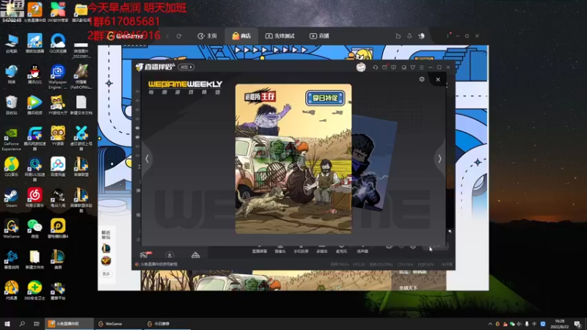Image resolution: width=587 pixels, height=330 pixels.
Task: Open the streaming app mode dropdown pill
Action: tap(186, 67)
